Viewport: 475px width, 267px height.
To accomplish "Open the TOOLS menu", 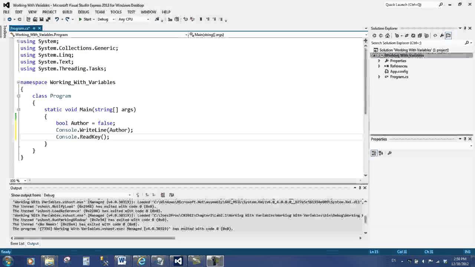I will pos(116,12).
